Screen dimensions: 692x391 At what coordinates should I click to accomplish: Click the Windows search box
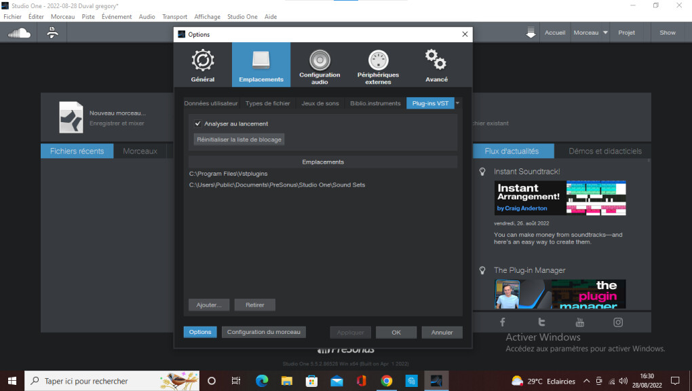point(112,381)
